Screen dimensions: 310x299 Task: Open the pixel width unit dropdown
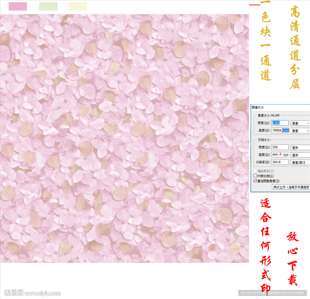[x=300, y=123]
